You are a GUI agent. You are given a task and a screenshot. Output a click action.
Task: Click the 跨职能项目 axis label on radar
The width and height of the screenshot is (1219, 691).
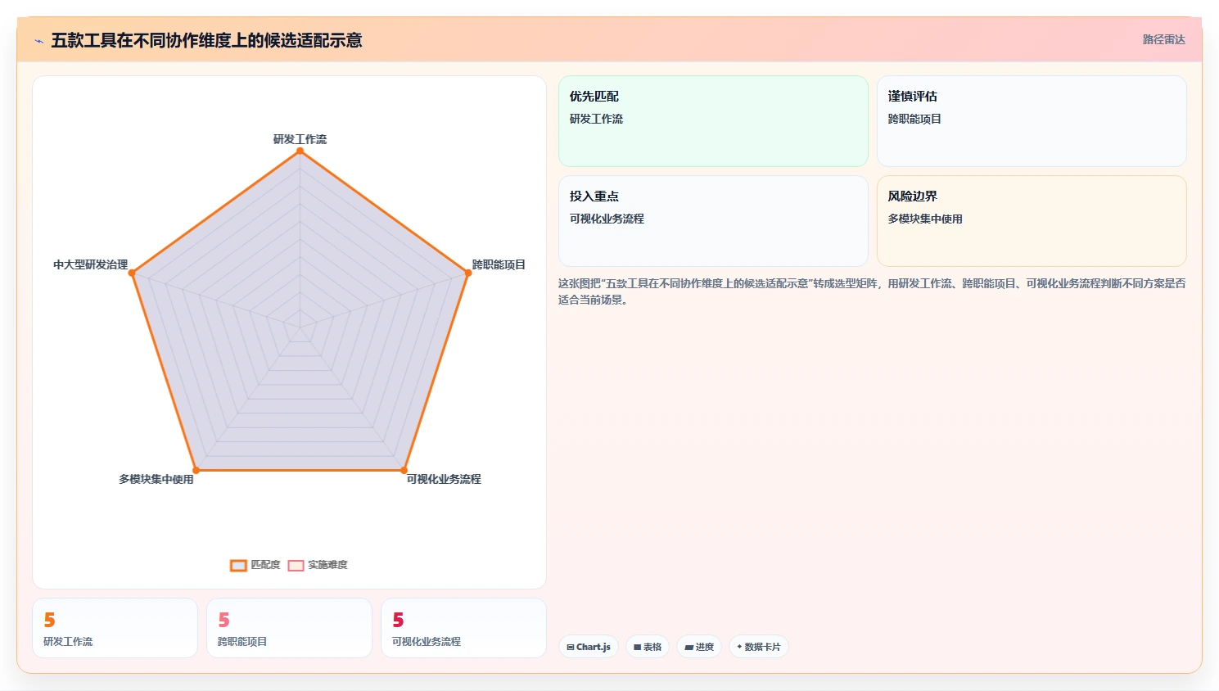click(499, 264)
